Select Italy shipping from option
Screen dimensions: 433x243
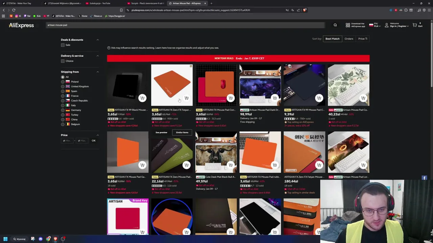pyautogui.click(x=63, y=105)
